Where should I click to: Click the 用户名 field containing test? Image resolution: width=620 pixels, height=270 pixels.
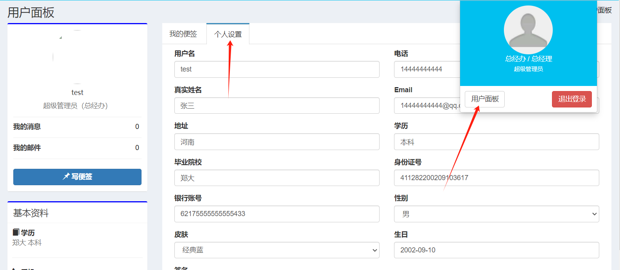click(x=277, y=69)
